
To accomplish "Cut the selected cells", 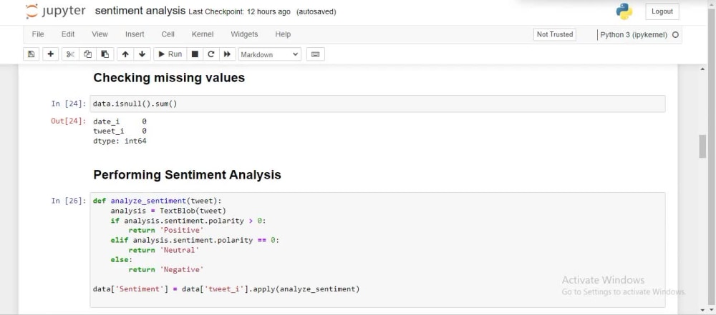I will click(70, 54).
